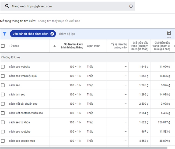
Task: Tick the 'cách viết bài chuẩn seo' checkbox
Action: coord(3,104)
